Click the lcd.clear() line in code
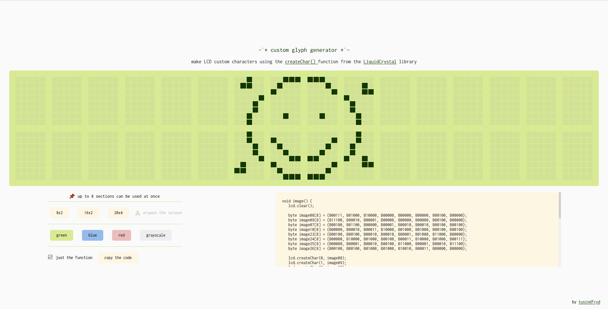608x309 pixels. point(301,206)
